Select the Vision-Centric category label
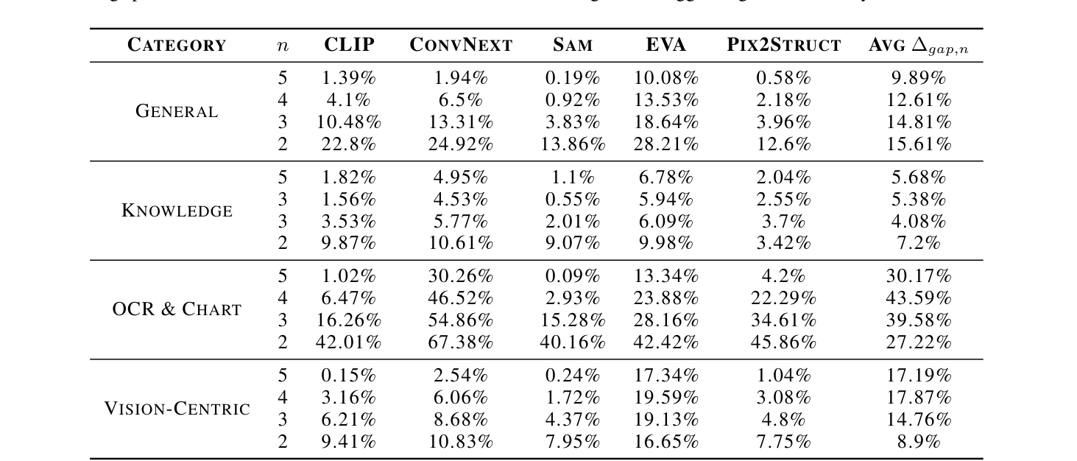 click(x=177, y=409)
